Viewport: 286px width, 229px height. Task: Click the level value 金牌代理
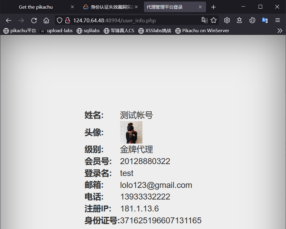[136, 149]
